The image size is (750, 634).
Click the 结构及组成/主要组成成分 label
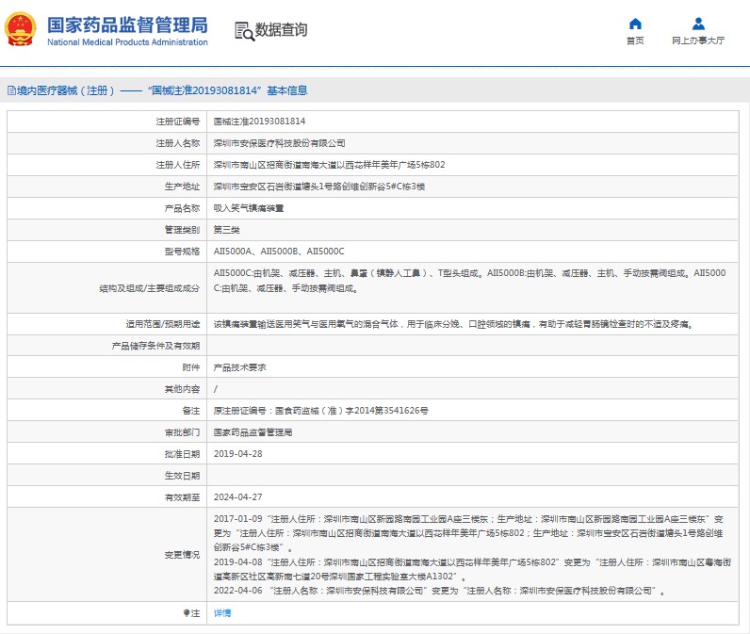click(149, 288)
